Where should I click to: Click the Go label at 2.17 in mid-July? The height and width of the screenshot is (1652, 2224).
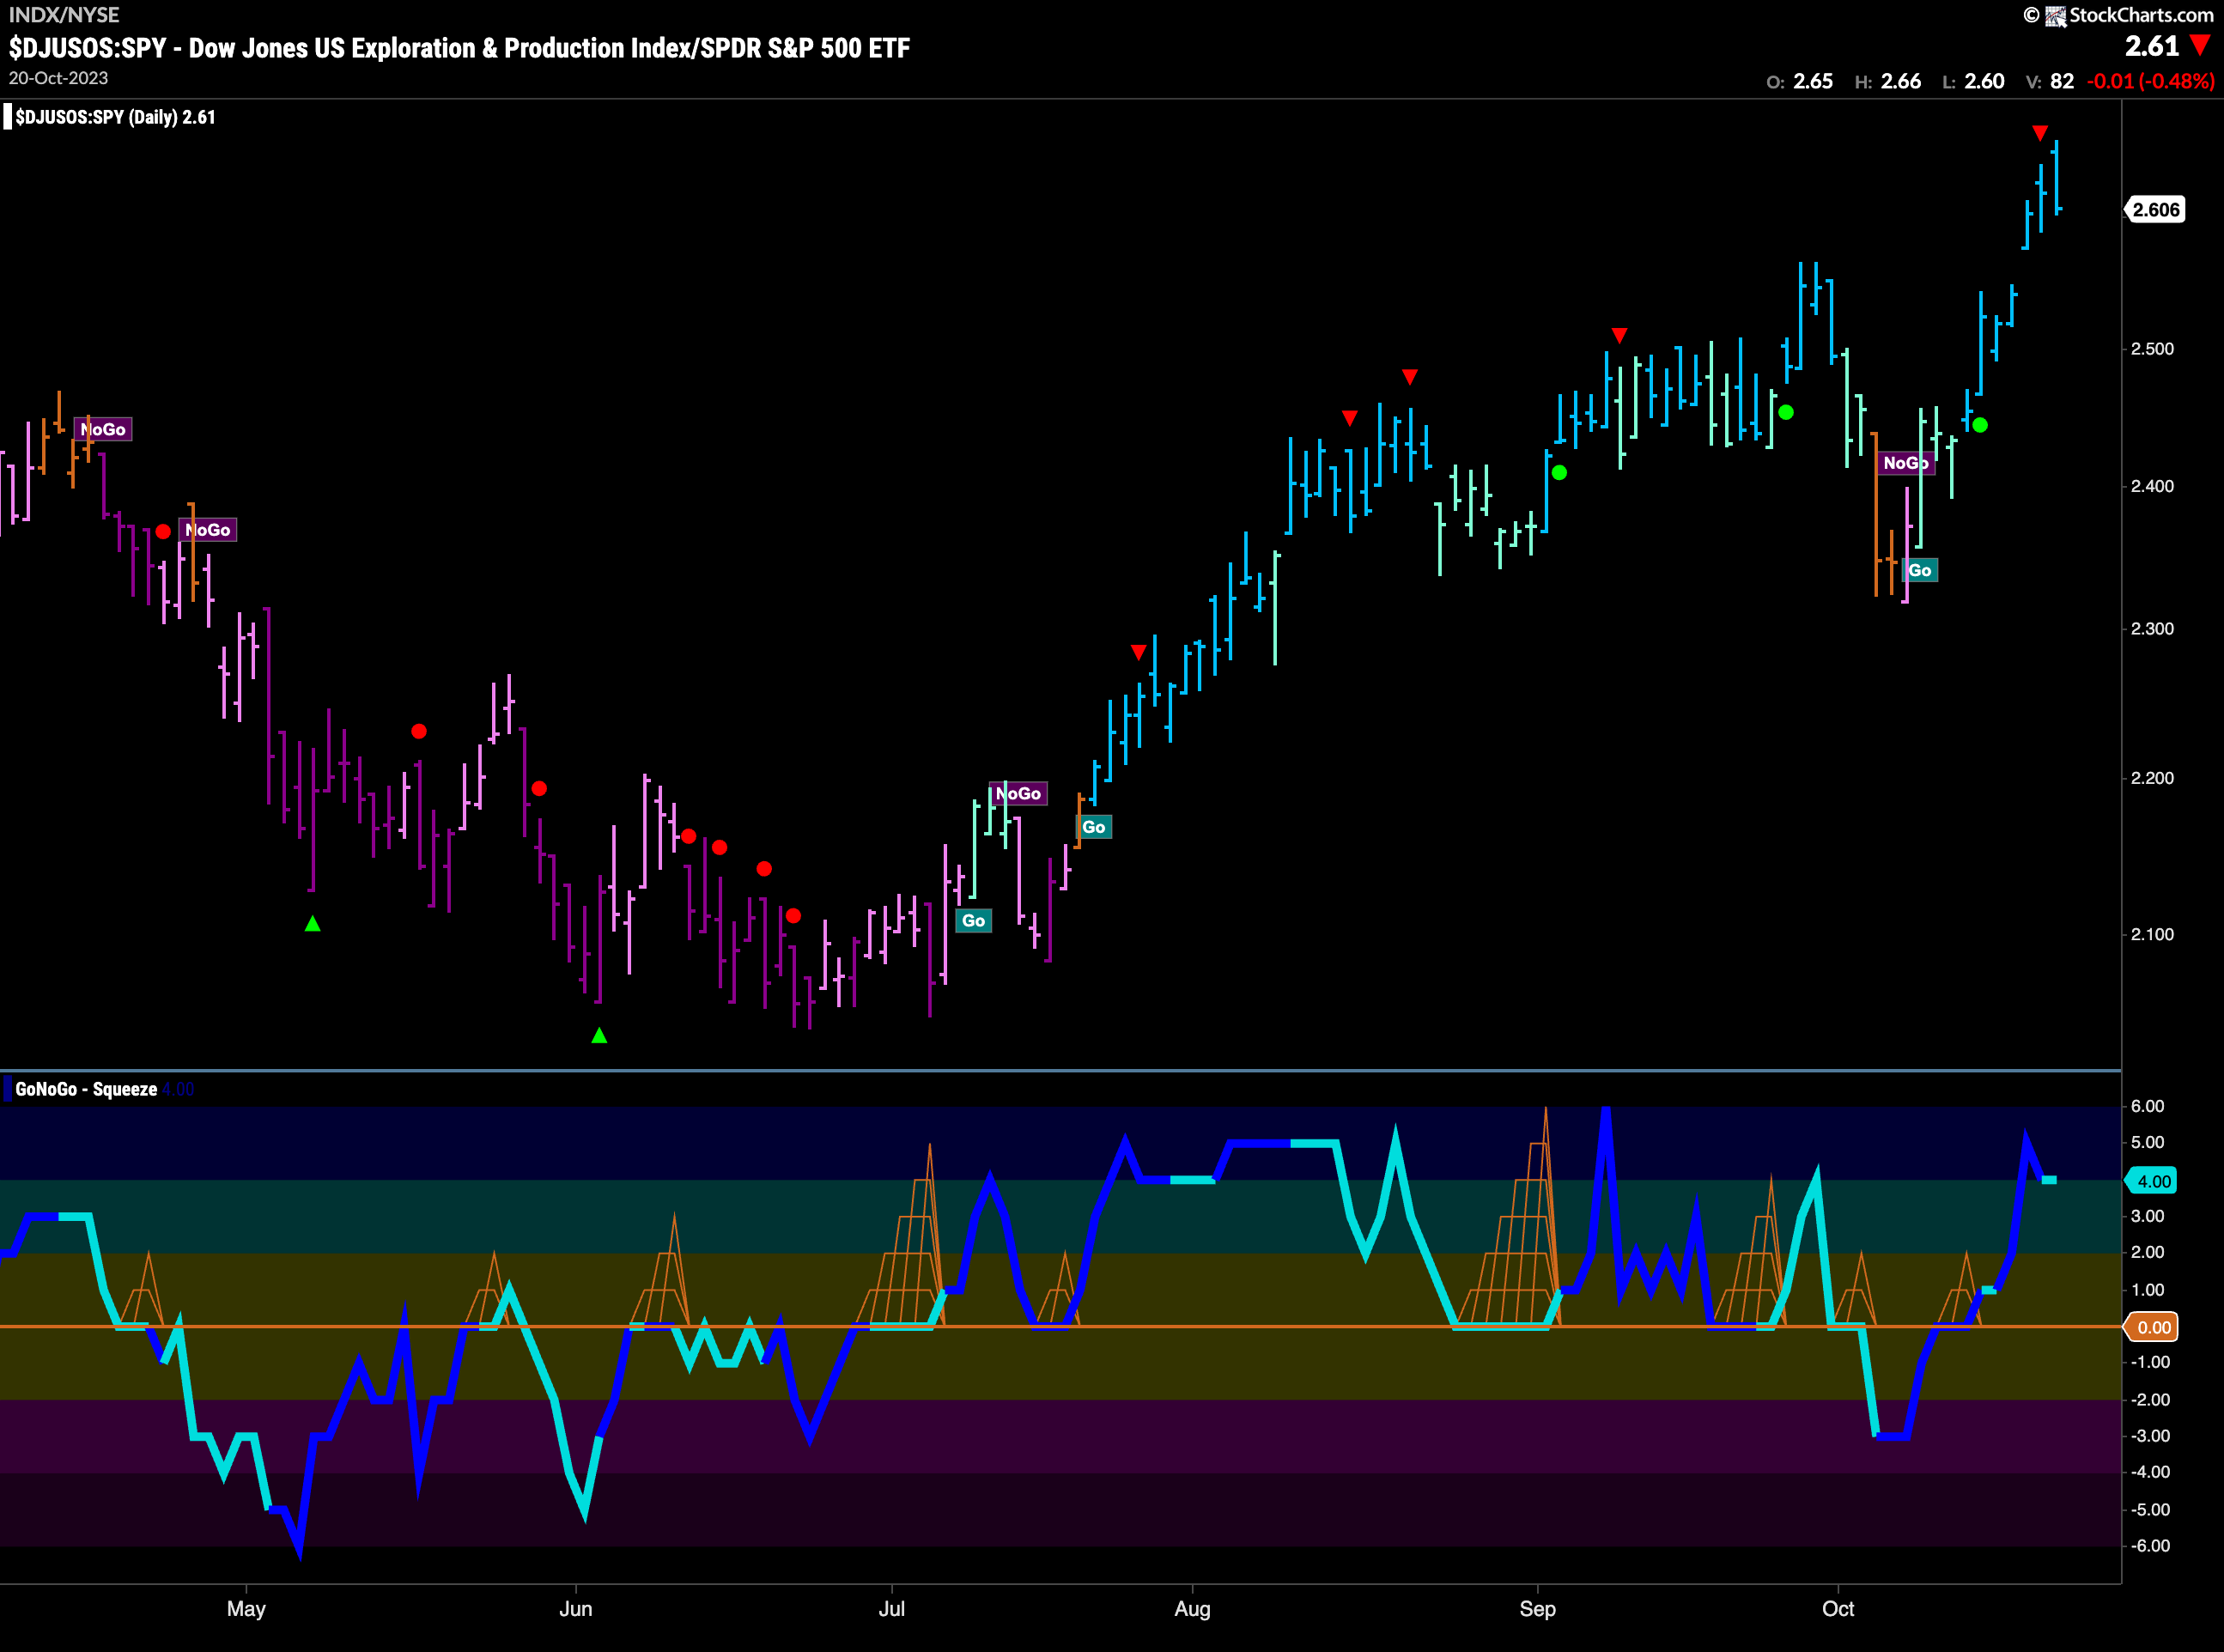point(1094,827)
